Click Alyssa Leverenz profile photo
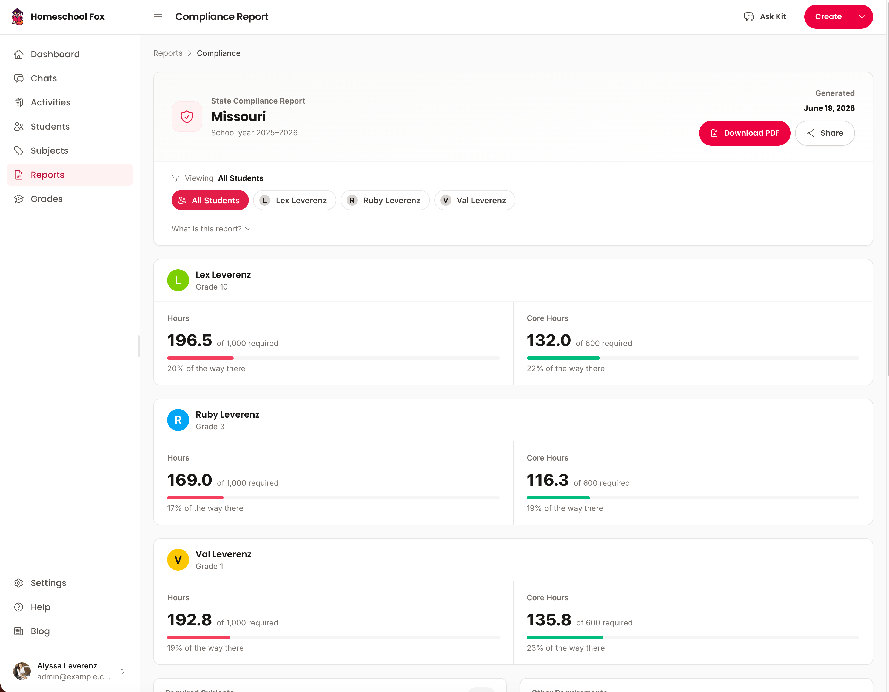Screen dimensions: 889x692 point(22,671)
